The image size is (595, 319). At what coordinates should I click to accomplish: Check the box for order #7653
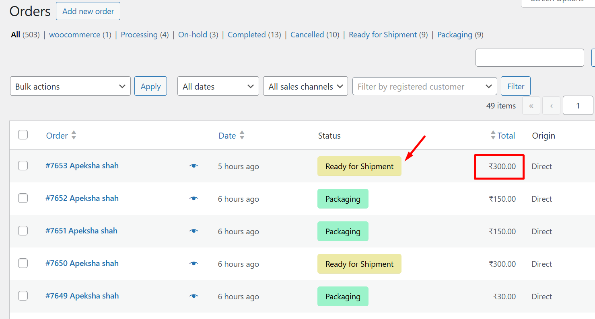click(x=23, y=166)
